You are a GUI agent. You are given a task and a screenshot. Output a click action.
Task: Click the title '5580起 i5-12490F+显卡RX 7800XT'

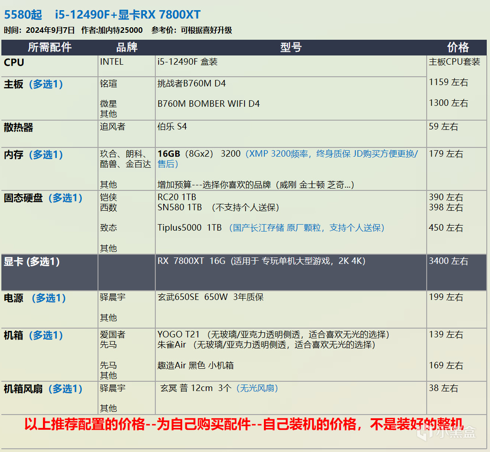click(102, 15)
